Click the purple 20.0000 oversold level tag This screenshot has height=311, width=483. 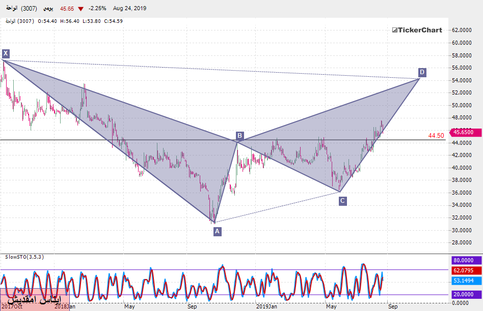(x=466, y=294)
